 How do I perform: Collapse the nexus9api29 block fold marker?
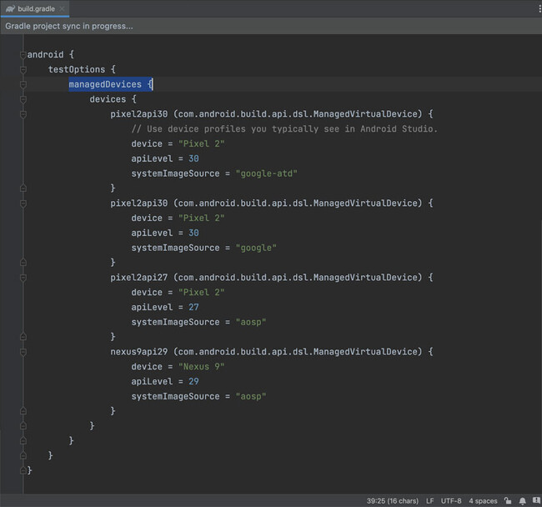23,352
